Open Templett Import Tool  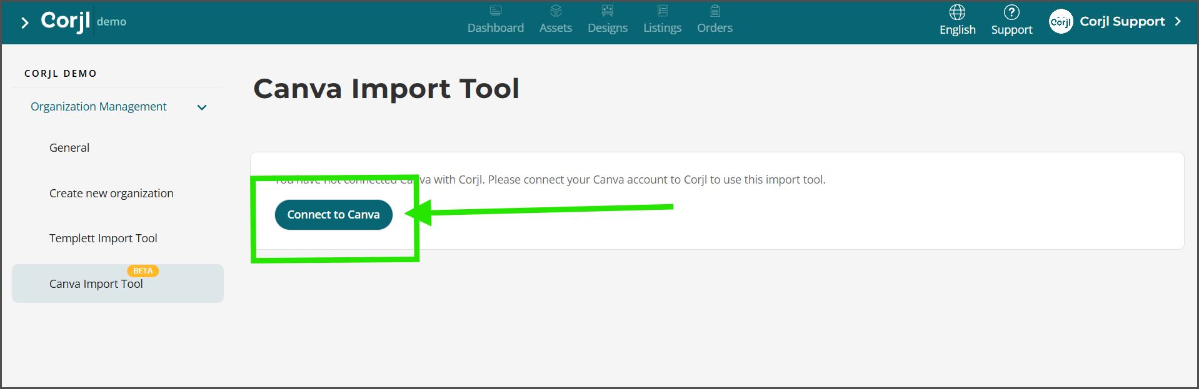click(103, 239)
